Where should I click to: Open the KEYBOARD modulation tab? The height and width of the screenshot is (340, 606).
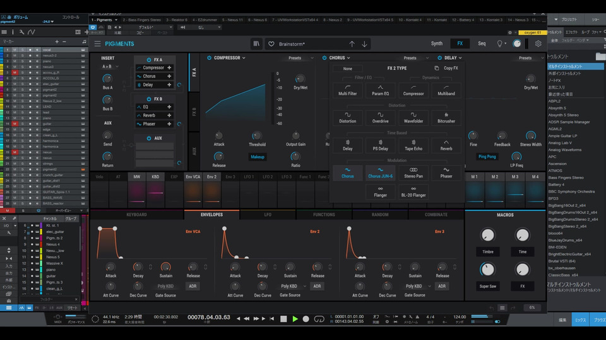click(x=136, y=215)
